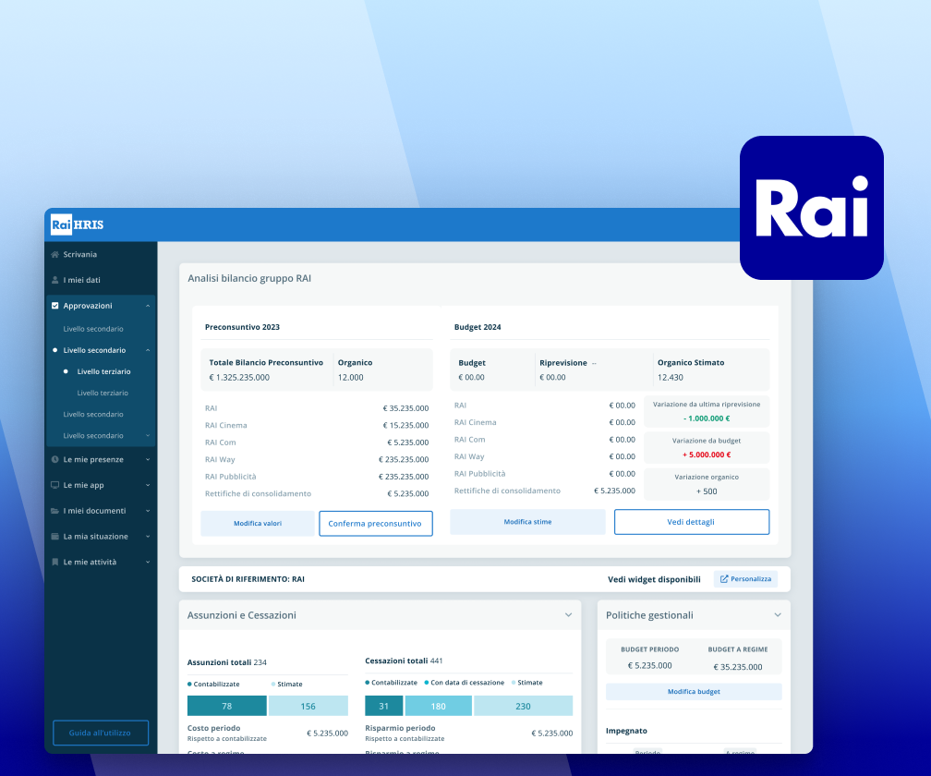Select Approvazioni menu item
Image resolution: width=931 pixels, height=776 pixels.
click(101, 306)
